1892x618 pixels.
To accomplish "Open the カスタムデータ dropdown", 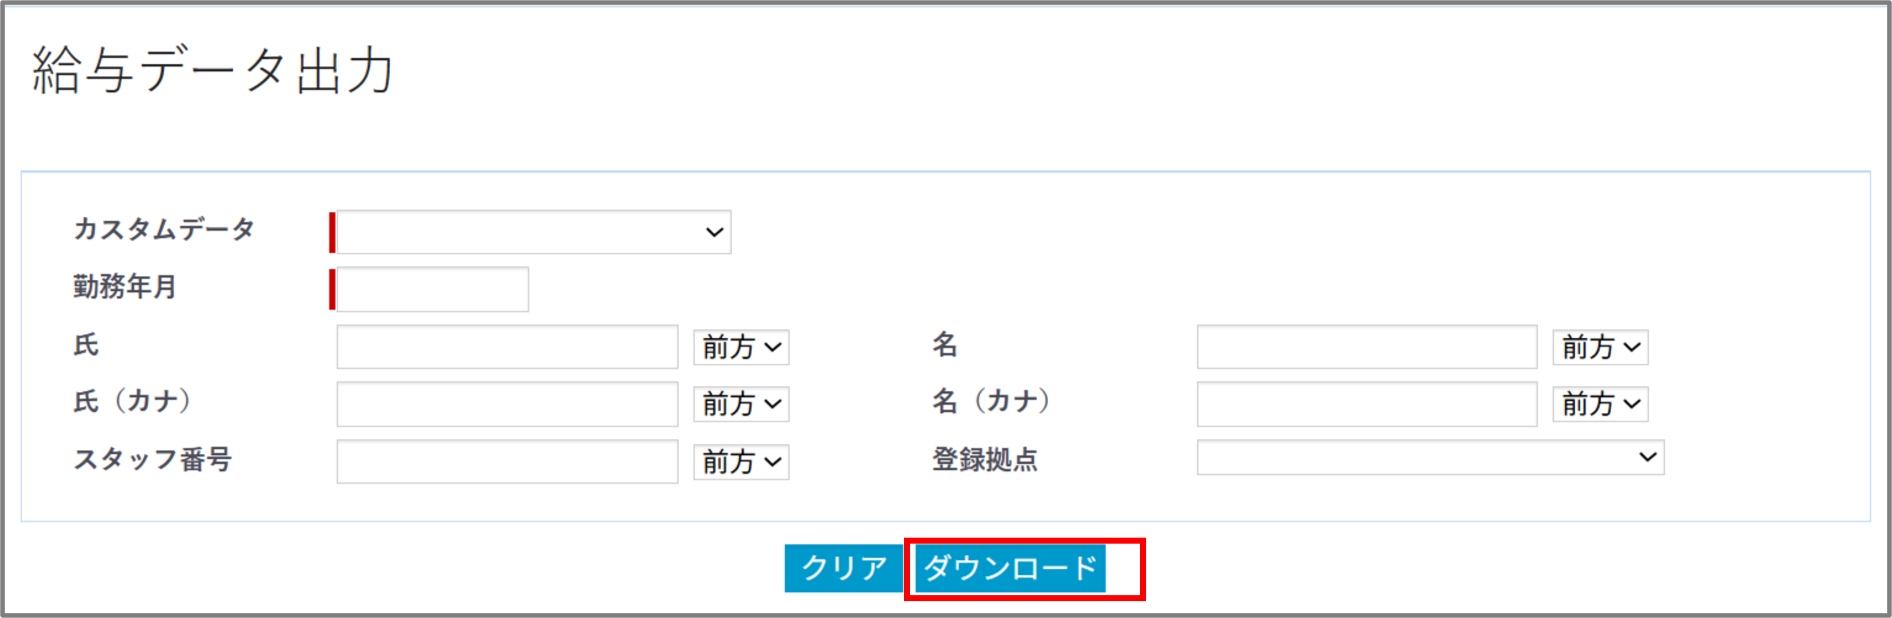I will coord(533,232).
